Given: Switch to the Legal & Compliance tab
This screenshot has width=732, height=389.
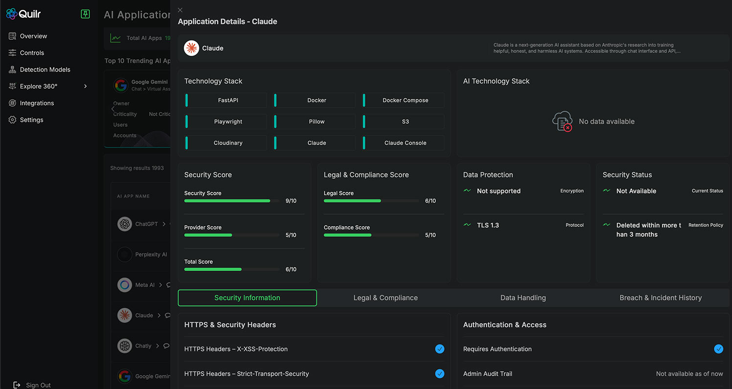Looking at the screenshot, I should 386,298.
